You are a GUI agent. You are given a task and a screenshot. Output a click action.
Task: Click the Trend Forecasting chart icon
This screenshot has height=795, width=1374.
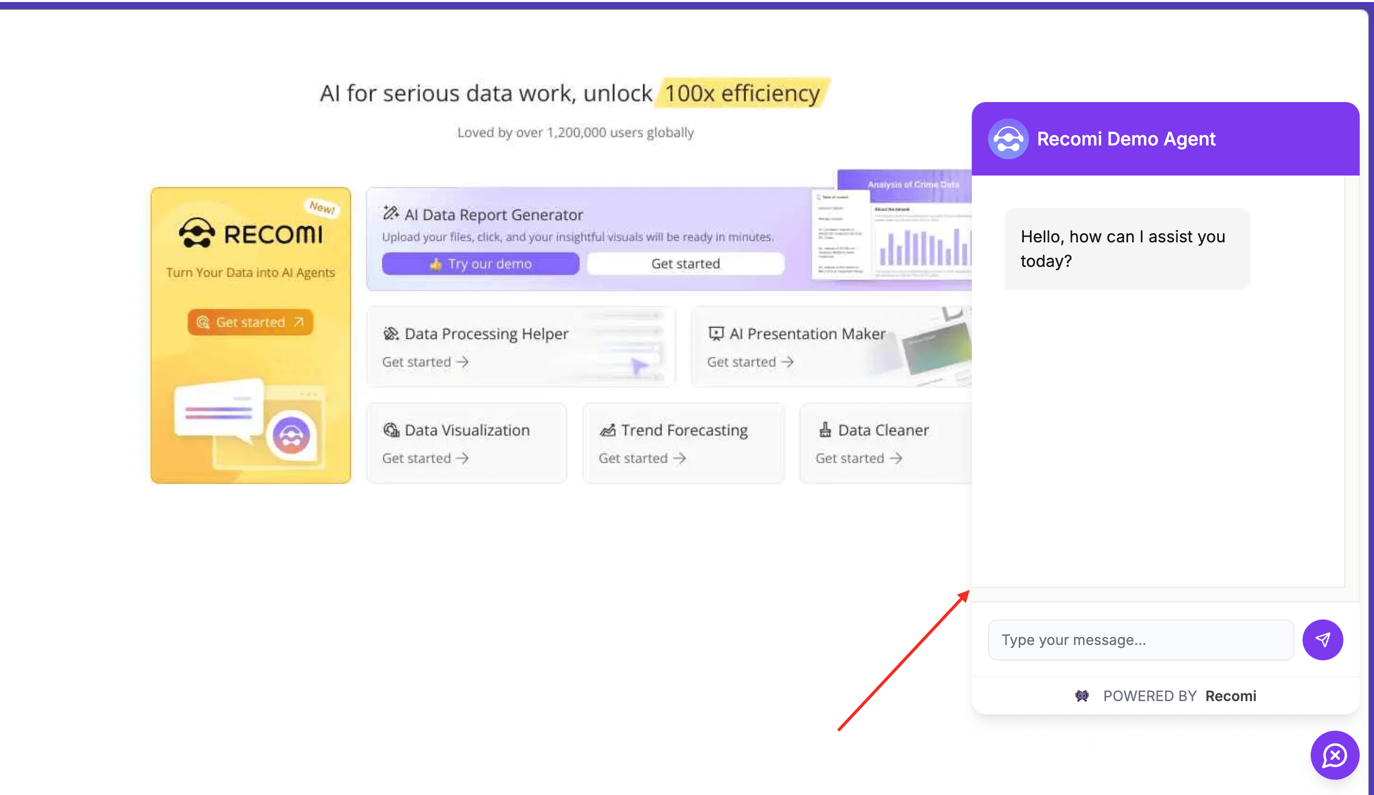[x=607, y=430]
